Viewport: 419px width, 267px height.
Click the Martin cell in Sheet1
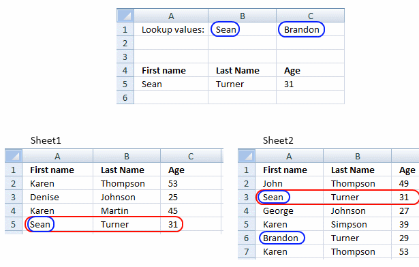coord(127,210)
